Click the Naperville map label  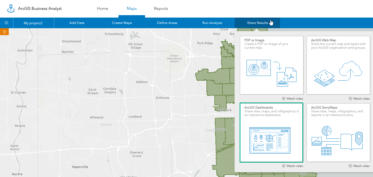80,167
